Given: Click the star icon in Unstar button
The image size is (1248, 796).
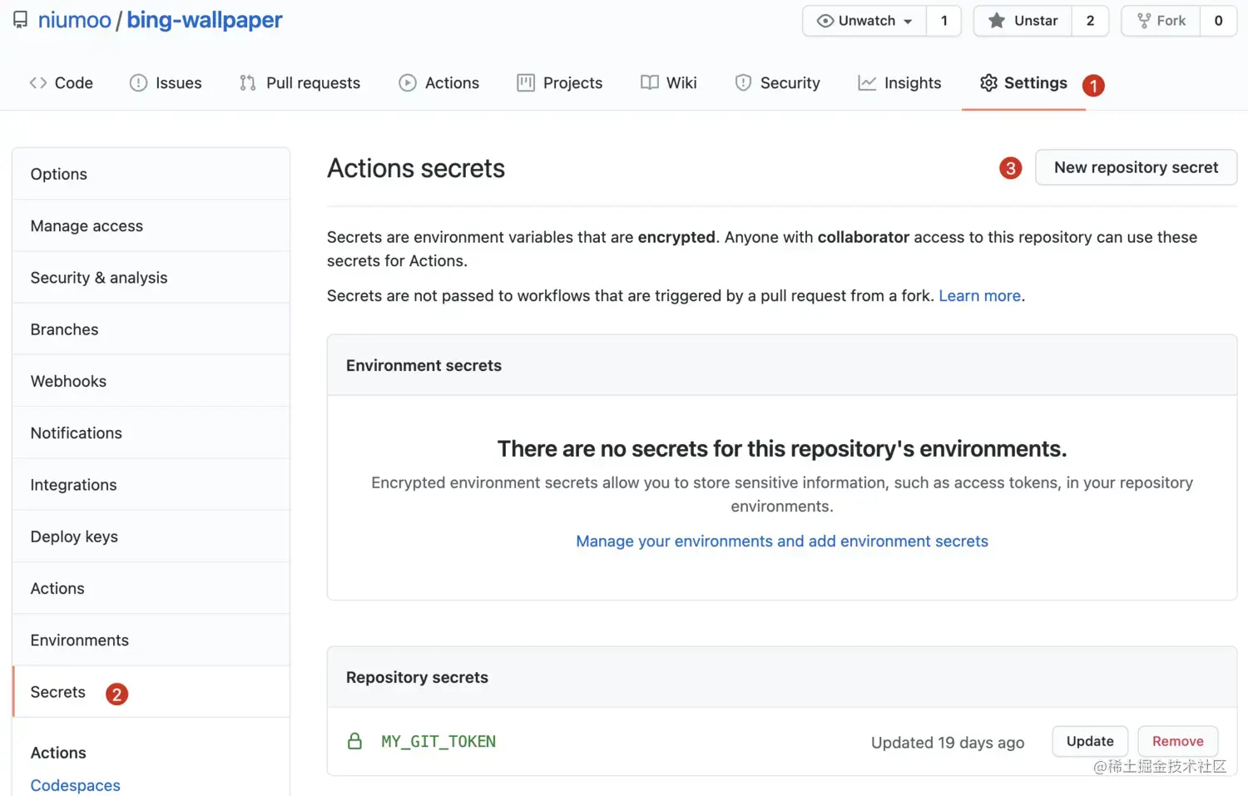Looking at the screenshot, I should point(996,21).
